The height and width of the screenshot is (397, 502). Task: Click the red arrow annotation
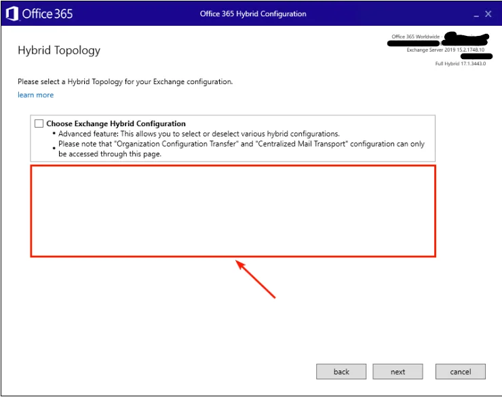256,280
